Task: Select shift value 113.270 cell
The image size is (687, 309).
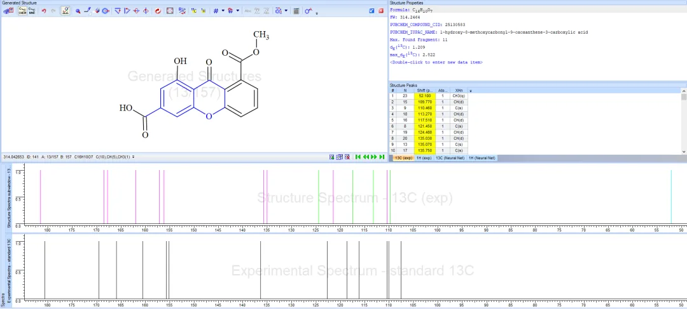Action: tap(424, 114)
